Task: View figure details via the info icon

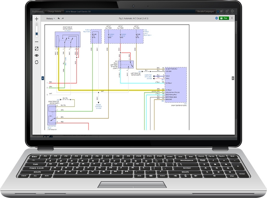Action: pyautogui.click(x=217, y=18)
